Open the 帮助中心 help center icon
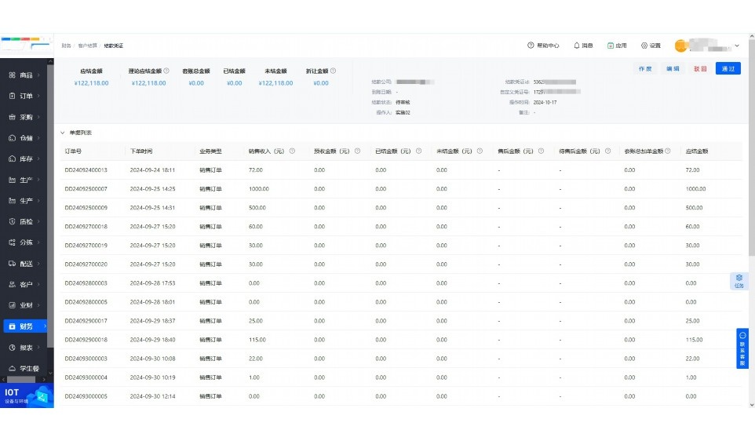Image resolution: width=755 pixels, height=441 pixels. click(x=531, y=46)
